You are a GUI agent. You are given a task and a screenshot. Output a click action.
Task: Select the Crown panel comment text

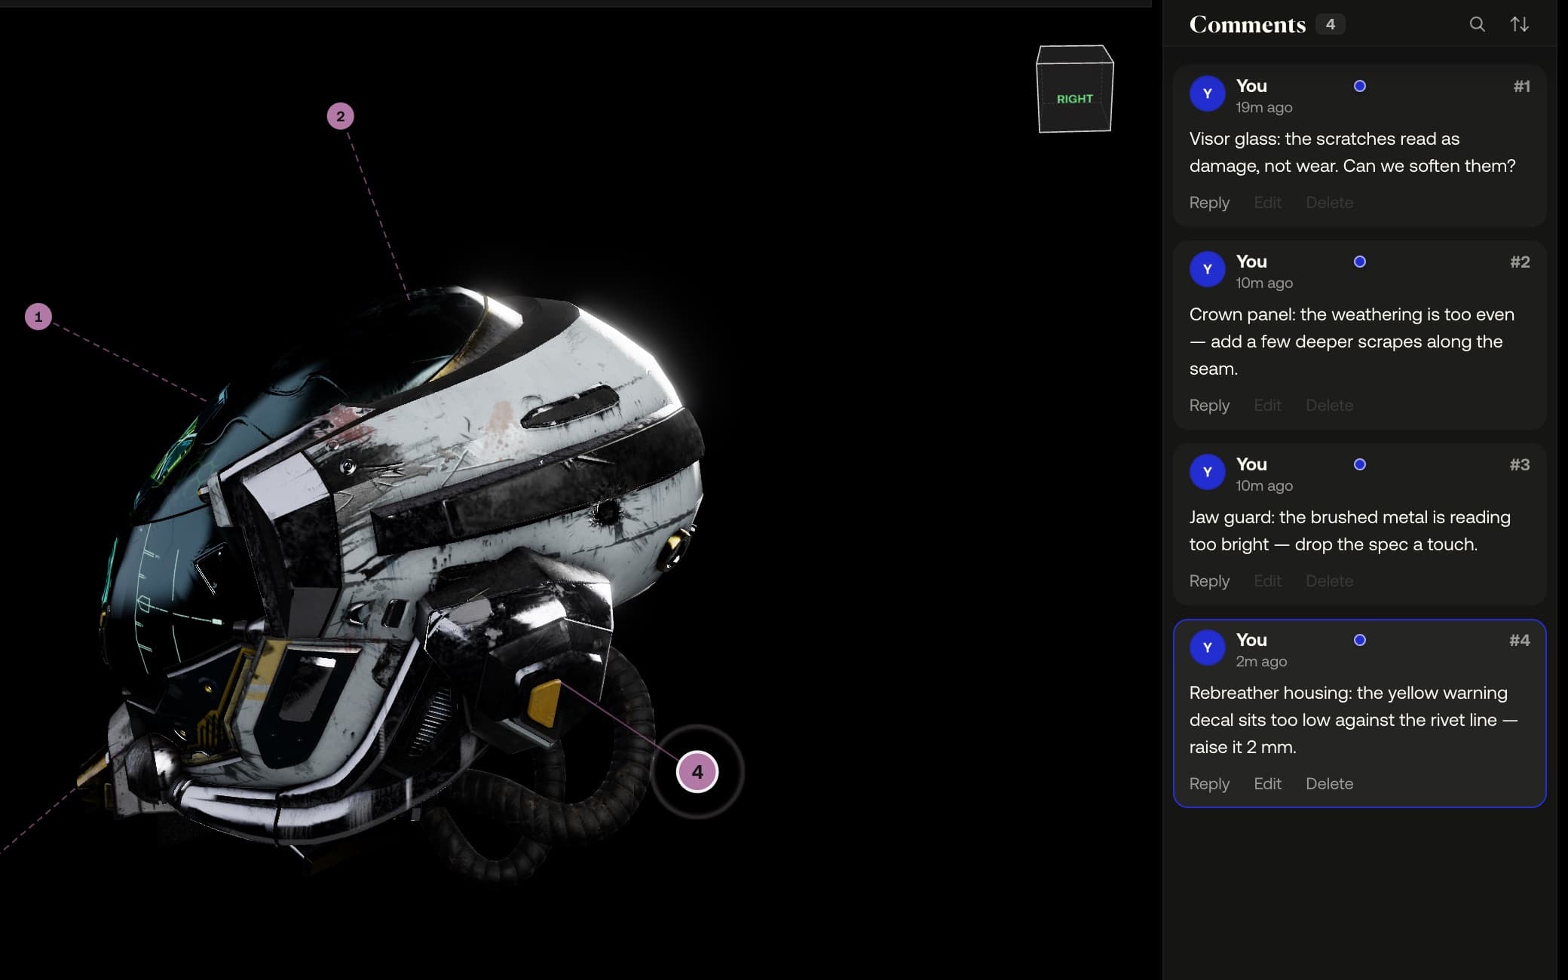click(1352, 341)
